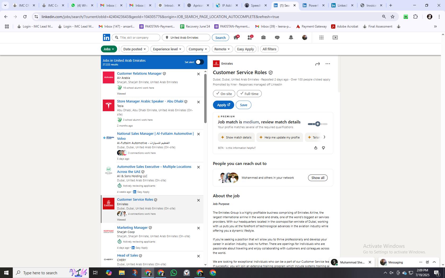Show hidden system tray icons
Image resolution: width=445 pixels, height=278 pixels.
click(x=385, y=273)
